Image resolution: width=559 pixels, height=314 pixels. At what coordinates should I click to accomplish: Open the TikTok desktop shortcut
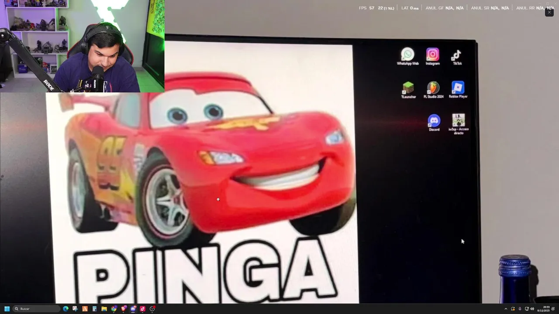tap(457, 57)
